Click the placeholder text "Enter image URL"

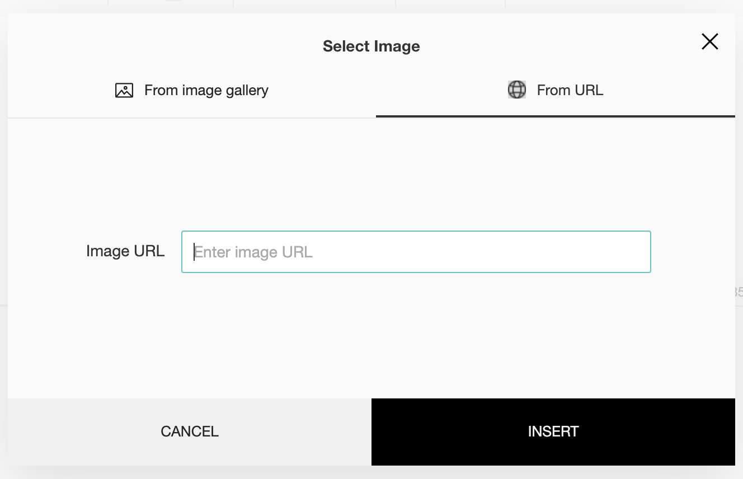pyautogui.click(x=253, y=252)
